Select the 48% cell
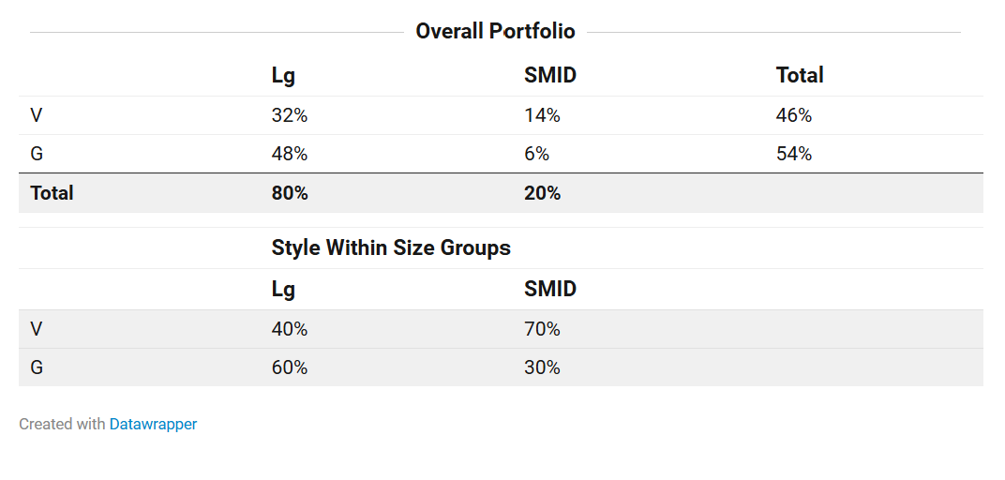This screenshot has width=1005, height=480. 290,154
